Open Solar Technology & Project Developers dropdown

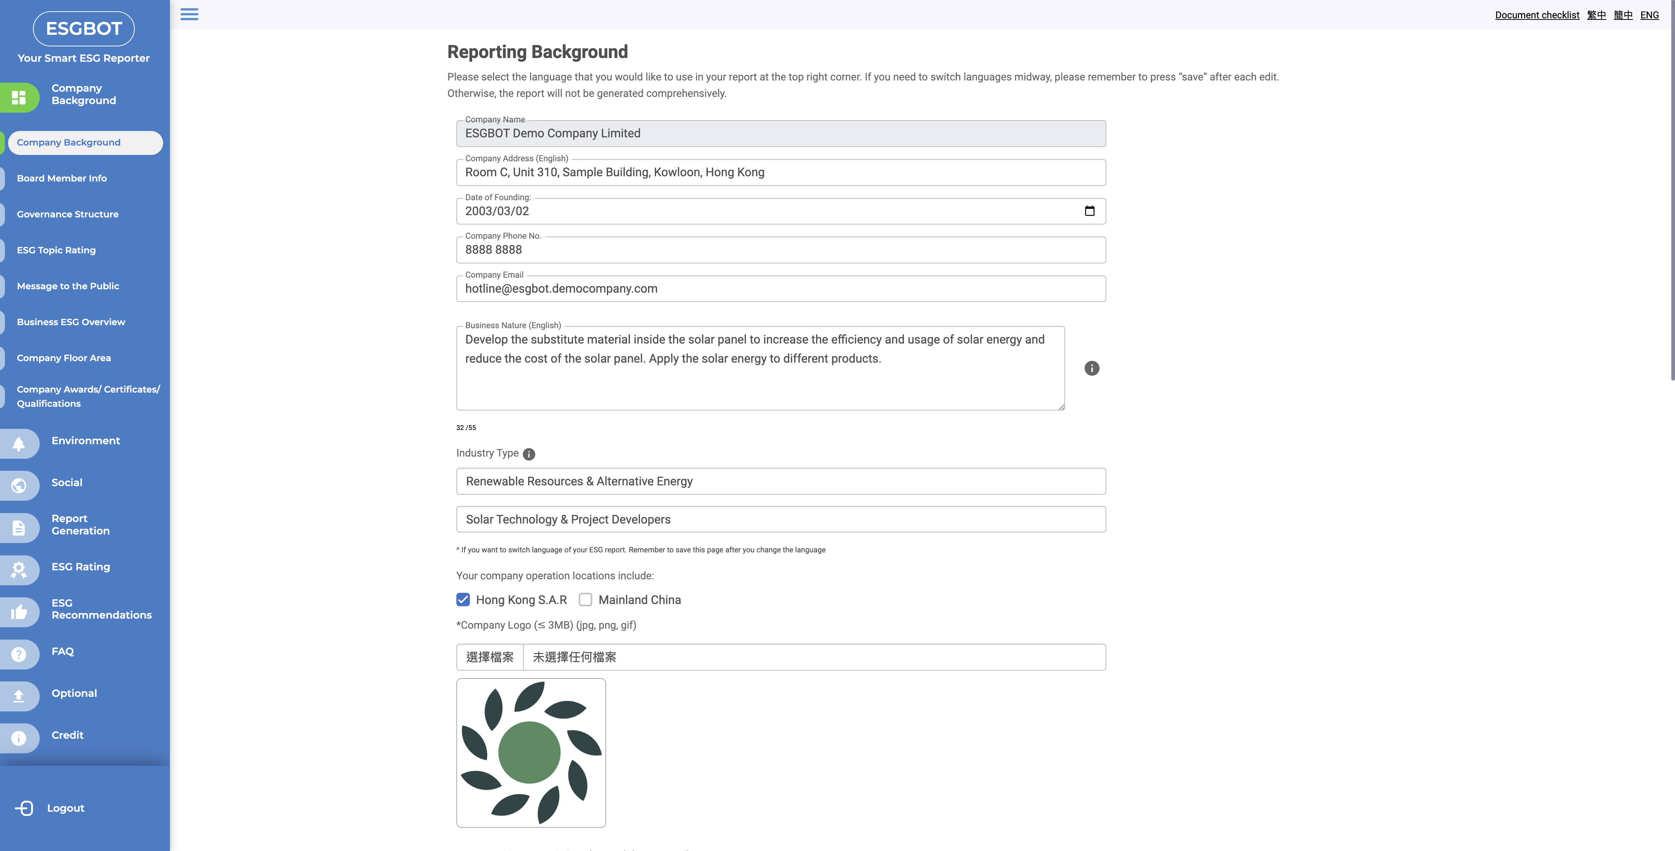click(x=780, y=519)
